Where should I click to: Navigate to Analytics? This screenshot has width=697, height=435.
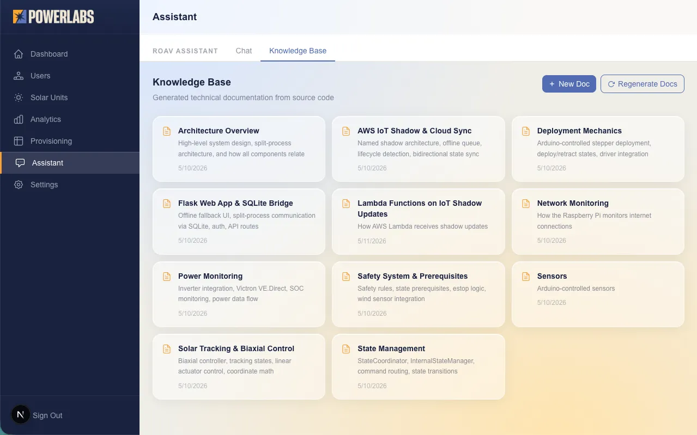click(70, 119)
